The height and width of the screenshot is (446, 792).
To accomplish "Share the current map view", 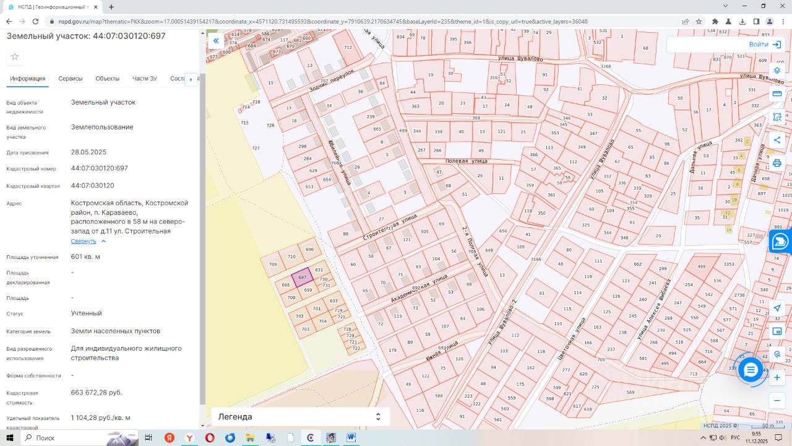I will pyautogui.click(x=777, y=140).
